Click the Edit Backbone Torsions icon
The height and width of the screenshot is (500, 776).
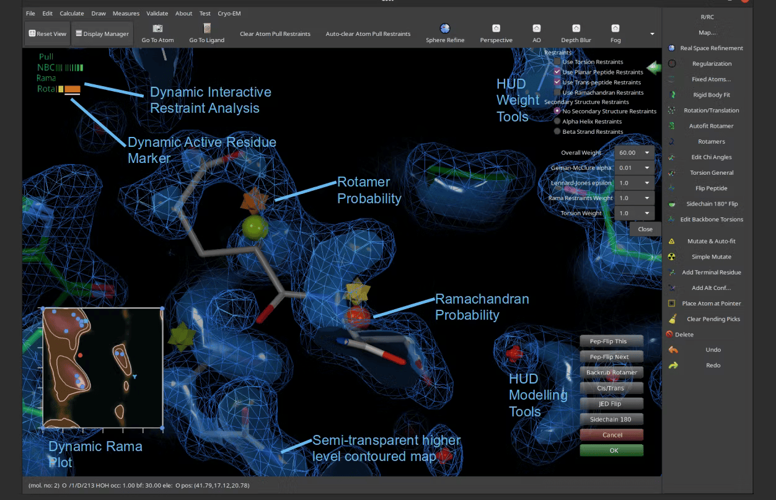point(671,219)
